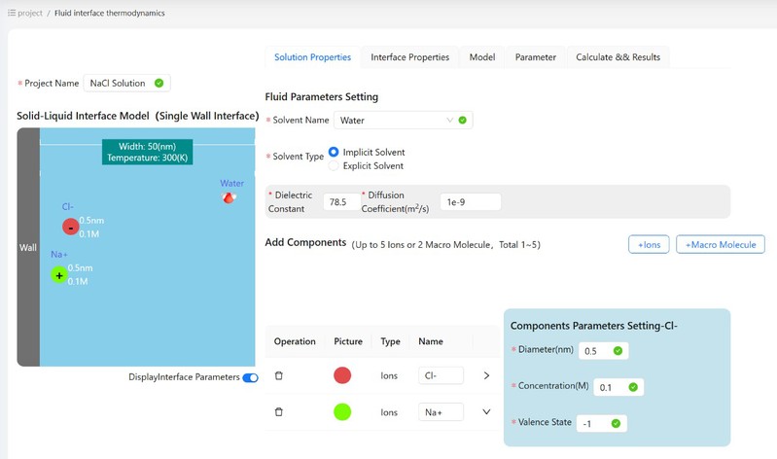777x459 pixels.
Task: Click the Water molecule icon
Action: point(230,197)
